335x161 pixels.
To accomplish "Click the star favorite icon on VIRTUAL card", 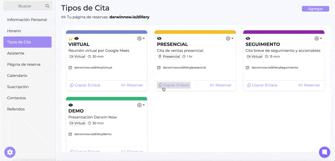I will (x=70, y=39).
